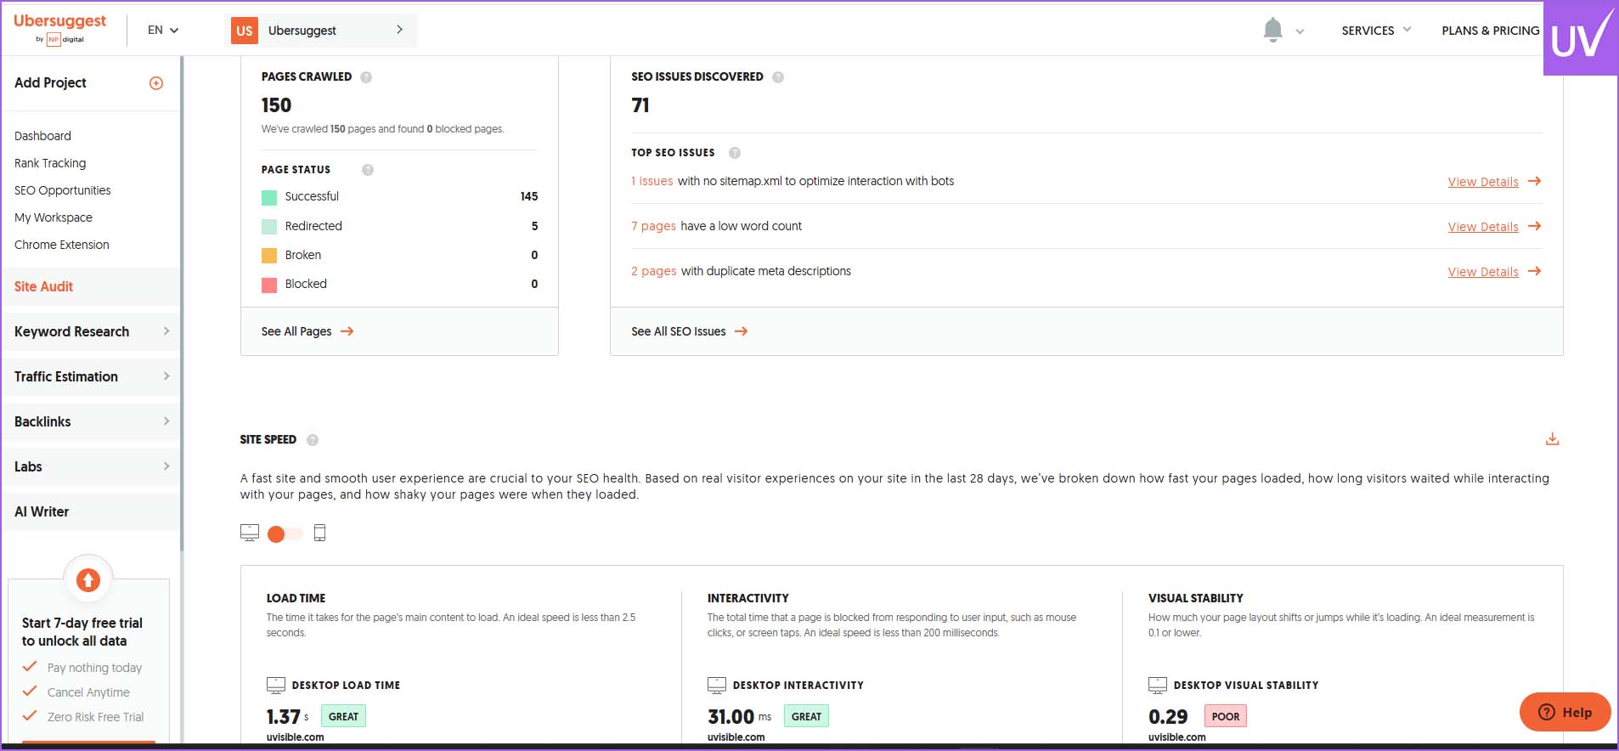Click the SEO Issues Discovered help icon
Image resolution: width=1619 pixels, height=751 pixels.
778,77
